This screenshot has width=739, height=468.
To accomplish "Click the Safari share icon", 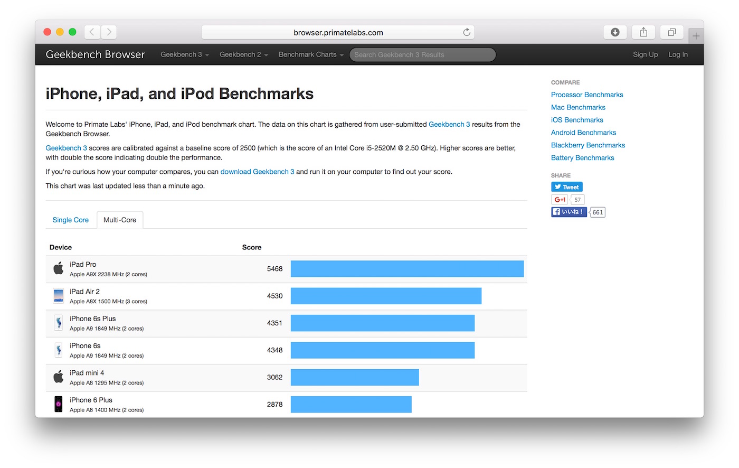I will point(643,32).
